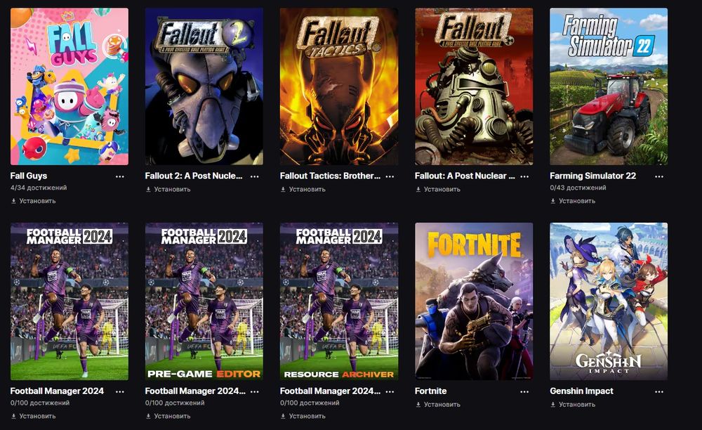Select the Fortnite cover art thumbnail
This screenshot has height=430, width=702.
[x=474, y=301]
